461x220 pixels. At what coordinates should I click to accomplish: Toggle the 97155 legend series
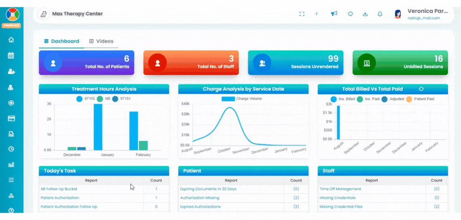coord(86,99)
